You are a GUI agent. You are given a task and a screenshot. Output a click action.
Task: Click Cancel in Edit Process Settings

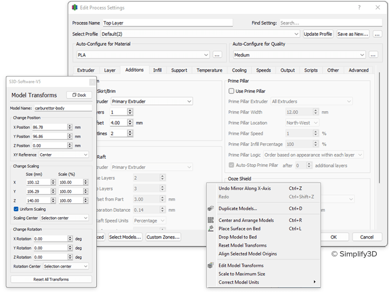click(x=367, y=237)
